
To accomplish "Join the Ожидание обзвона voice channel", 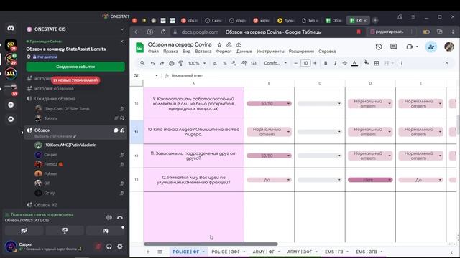I will click(55, 99).
